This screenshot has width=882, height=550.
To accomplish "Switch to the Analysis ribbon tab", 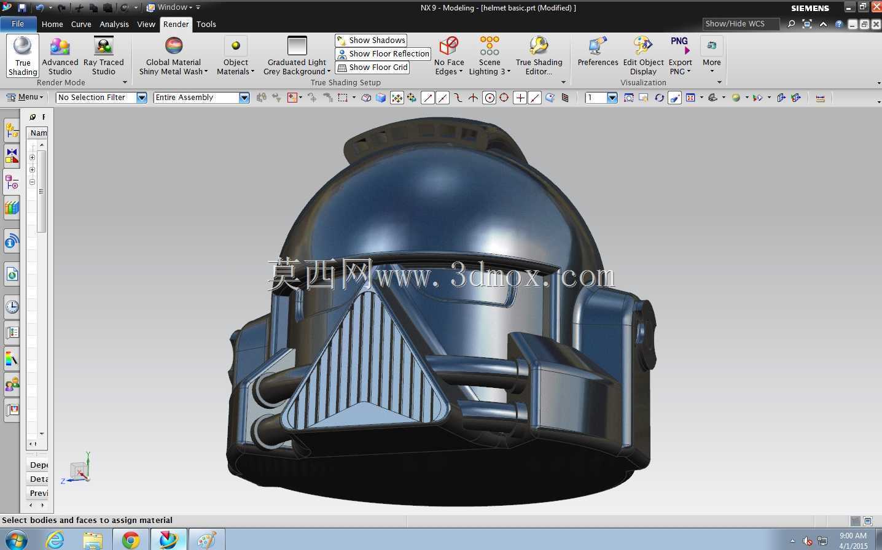I will 114,24.
